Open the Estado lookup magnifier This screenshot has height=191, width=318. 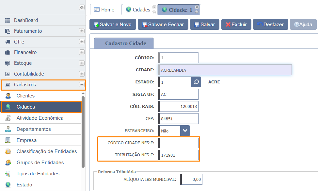196,82
